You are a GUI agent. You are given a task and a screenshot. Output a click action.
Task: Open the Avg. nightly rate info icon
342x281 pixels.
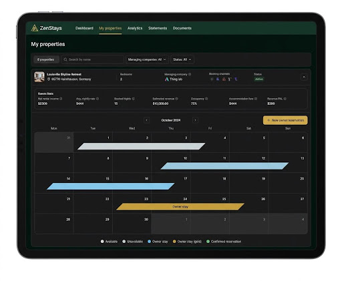click(x=98, y=99)
